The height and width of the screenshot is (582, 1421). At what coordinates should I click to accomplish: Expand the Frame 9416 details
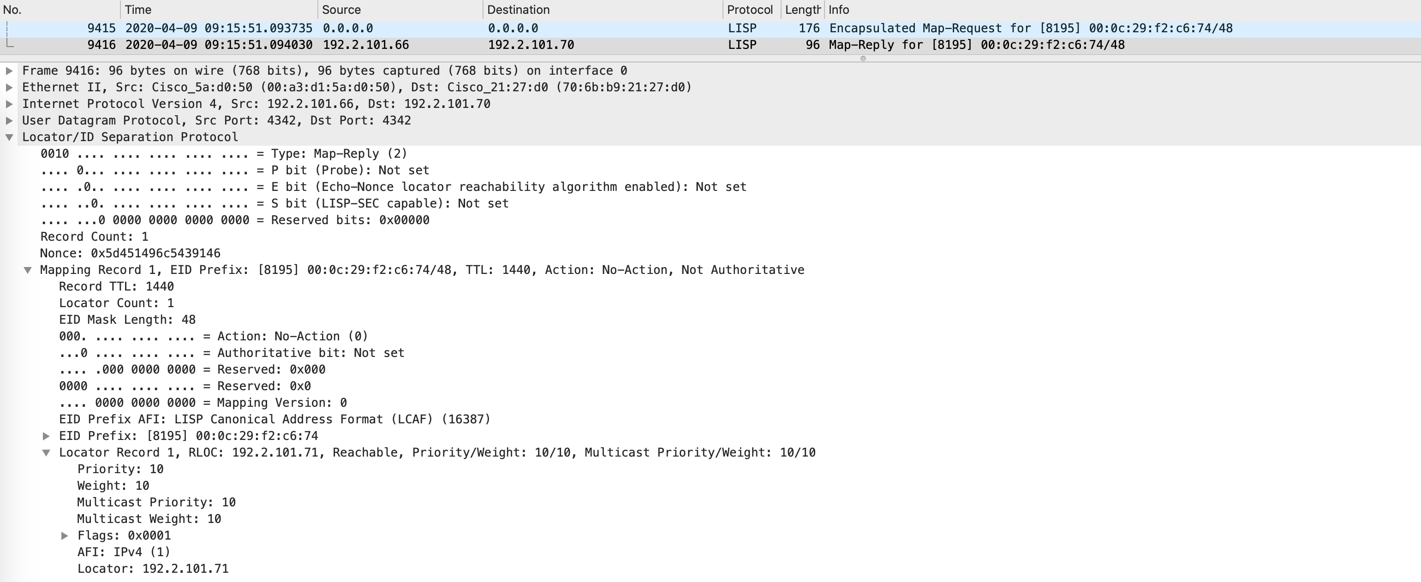point(9,71)
